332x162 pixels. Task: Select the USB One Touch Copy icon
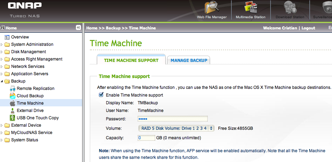pos(13,118)
